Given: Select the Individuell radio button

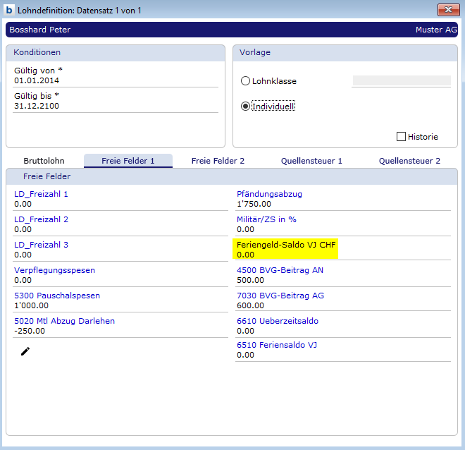Looking at the screenshot, I should pos(246,107).
